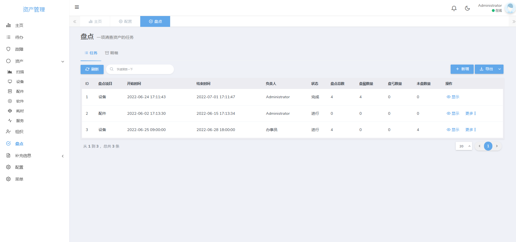Click the notification bell icon
The image size is (516, 242).
coord(454,8)
